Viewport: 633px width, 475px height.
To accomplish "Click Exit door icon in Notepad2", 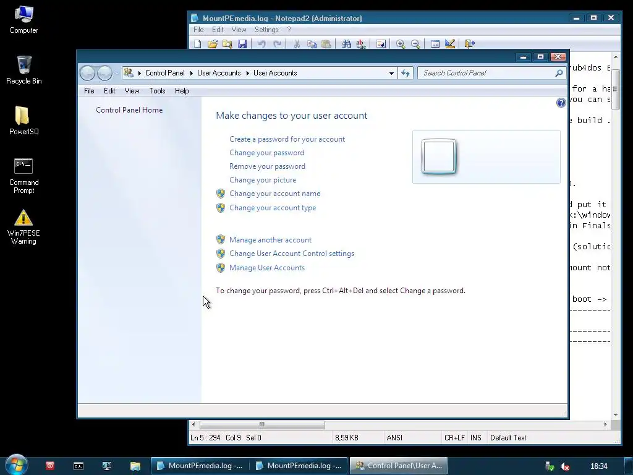I will [x=470, y=44].
